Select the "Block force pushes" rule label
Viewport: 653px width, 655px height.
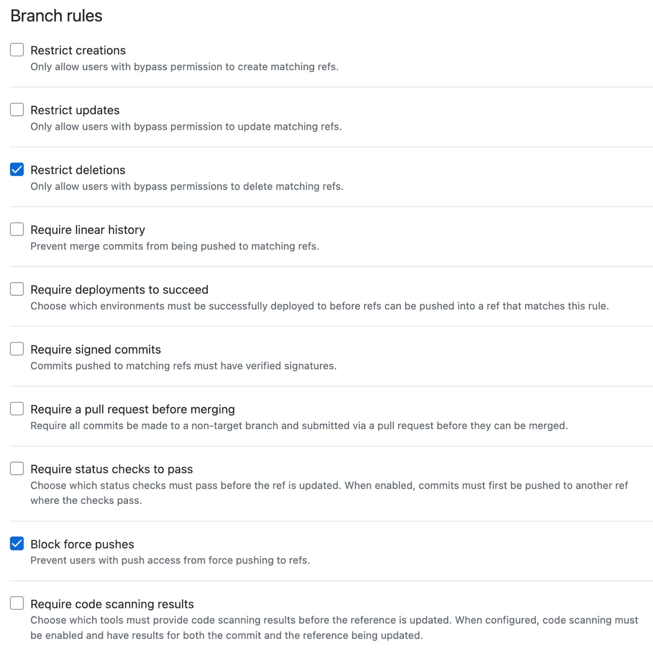point(82,544)
